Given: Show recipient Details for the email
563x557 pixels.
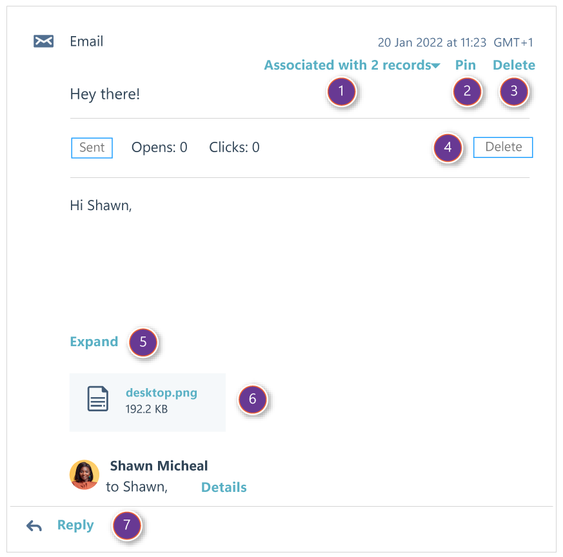Looking at the screenshot, I should pos(224,487).
